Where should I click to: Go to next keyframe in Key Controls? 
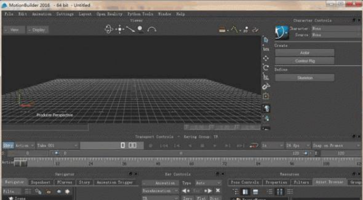tap(208, 191)
